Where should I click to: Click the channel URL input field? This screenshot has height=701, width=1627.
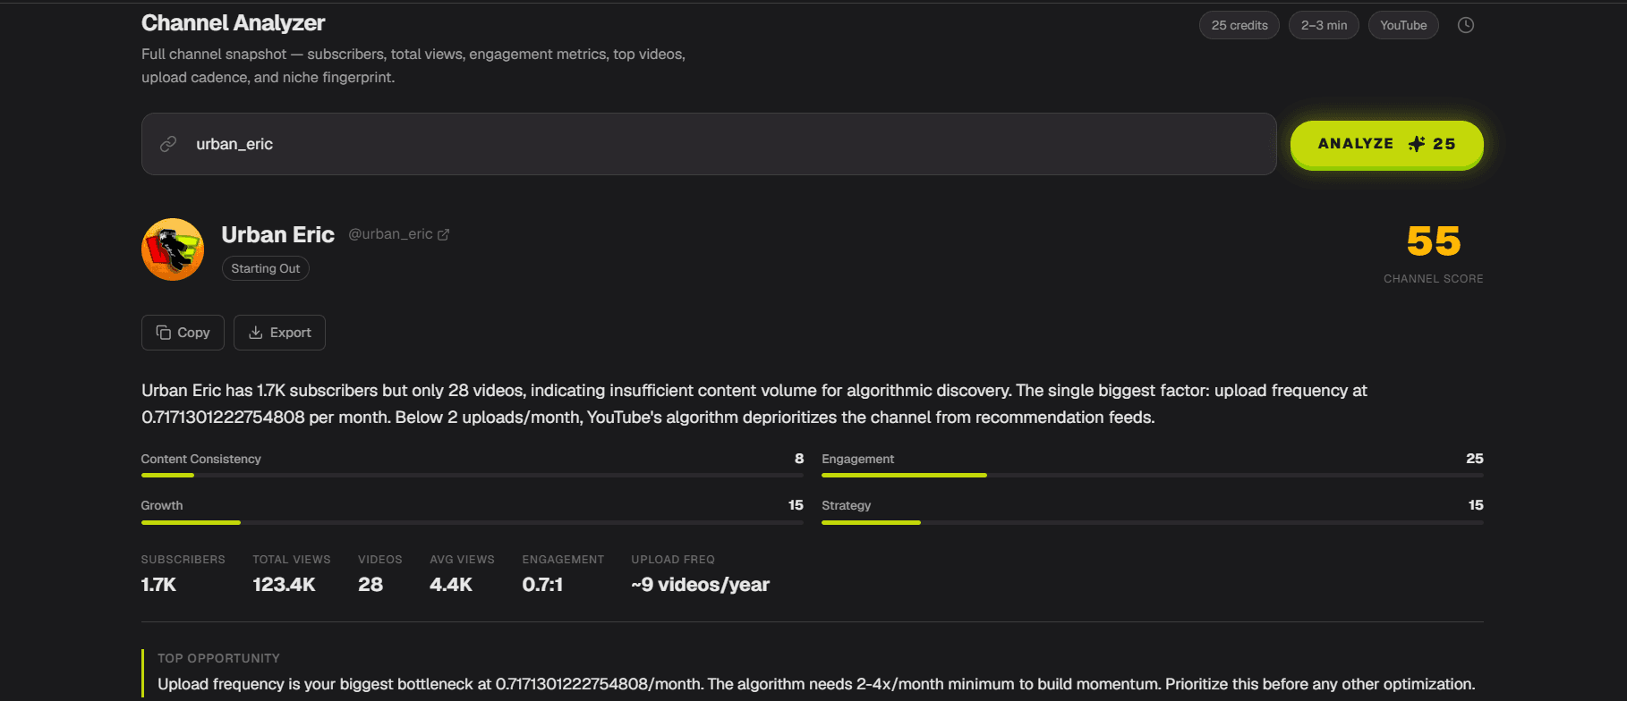pos(709,144)
